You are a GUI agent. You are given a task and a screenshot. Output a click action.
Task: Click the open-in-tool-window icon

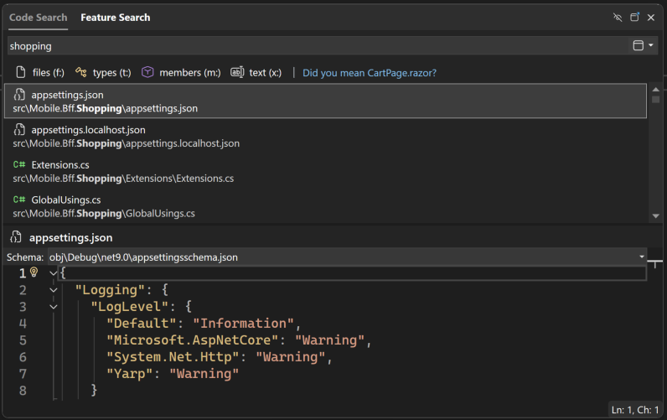pyautogui.click(x=634, y=17)
